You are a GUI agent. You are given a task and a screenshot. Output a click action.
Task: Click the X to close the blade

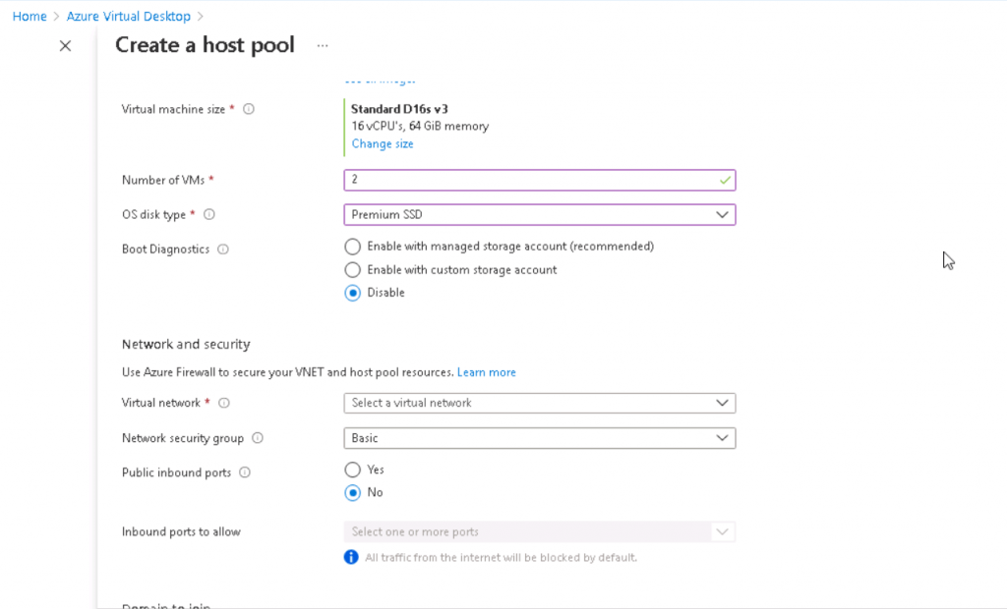[x=65, y=45]
